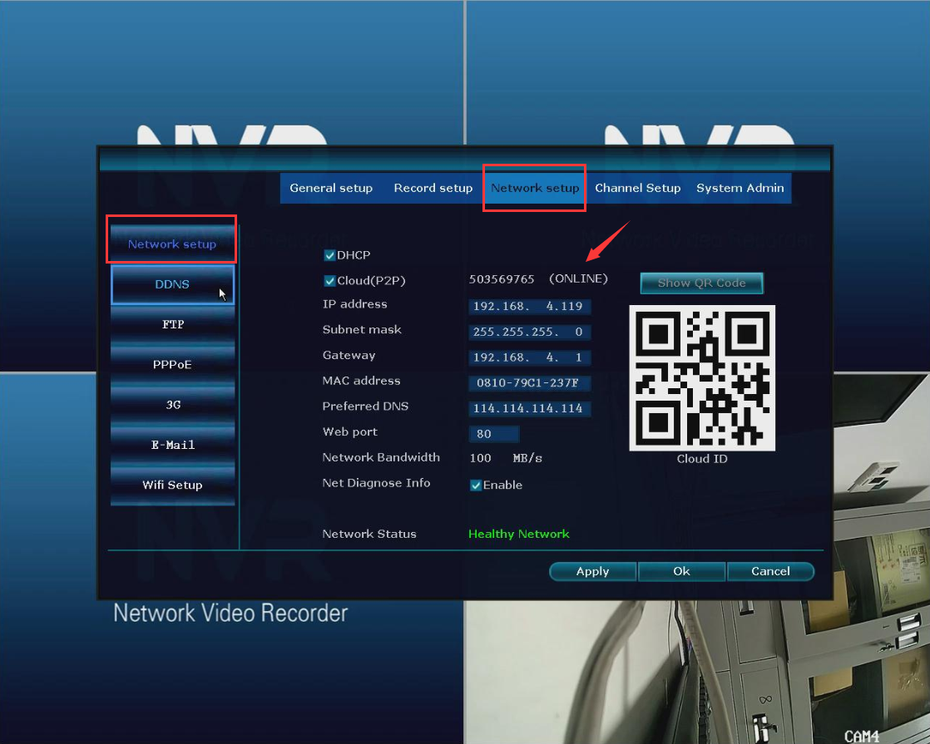The width and height of the screenshot is (930, 744).
Task: Open the Channel Setup tab
Action: [637, 189]
